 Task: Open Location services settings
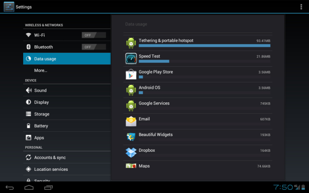coord(67,169)
